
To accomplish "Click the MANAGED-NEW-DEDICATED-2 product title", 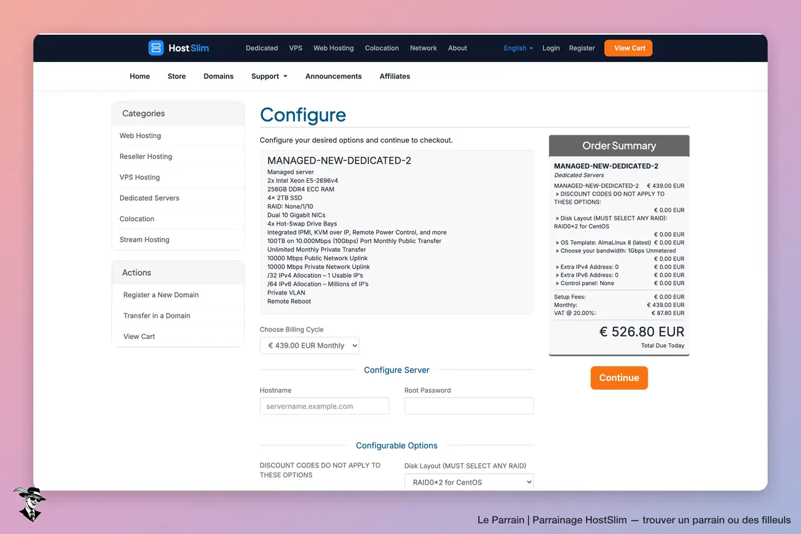I will [339, 161].
